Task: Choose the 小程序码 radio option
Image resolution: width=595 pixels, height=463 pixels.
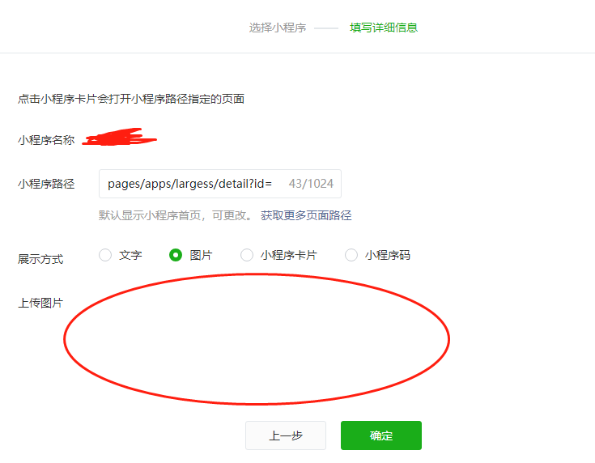Action: (351, 255)
